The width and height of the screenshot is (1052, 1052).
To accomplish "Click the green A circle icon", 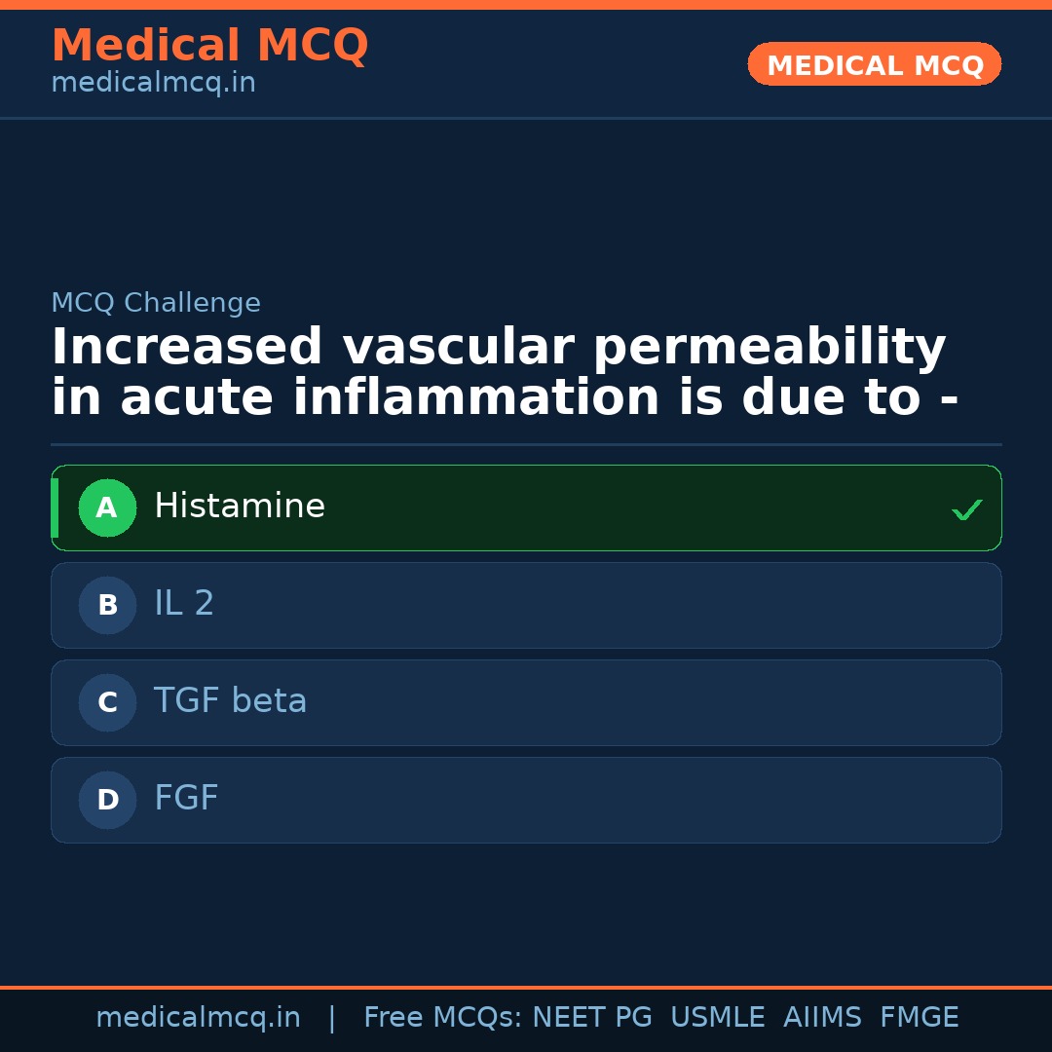I will [107, 507].
